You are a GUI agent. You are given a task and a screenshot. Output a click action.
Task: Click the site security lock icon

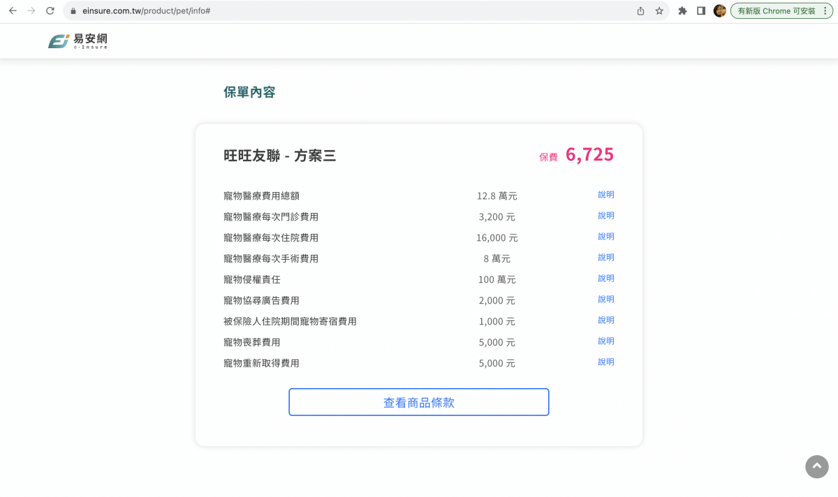click(73, 11)
